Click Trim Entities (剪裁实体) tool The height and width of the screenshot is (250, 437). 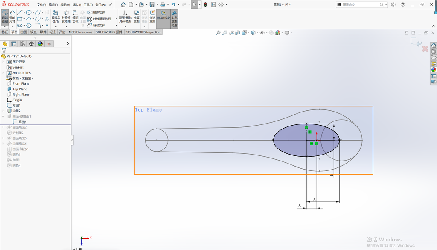(x=56, y=17)
